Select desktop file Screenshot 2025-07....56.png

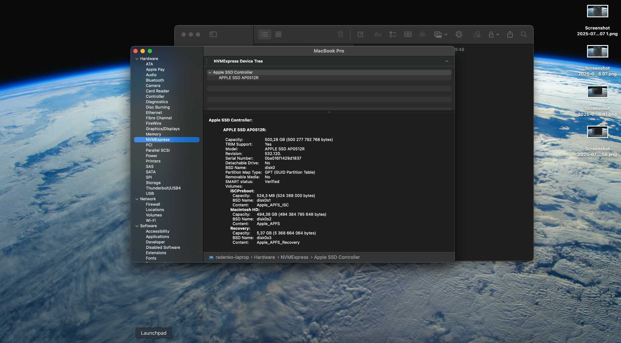pyautogui.click(x=597, y=141)
